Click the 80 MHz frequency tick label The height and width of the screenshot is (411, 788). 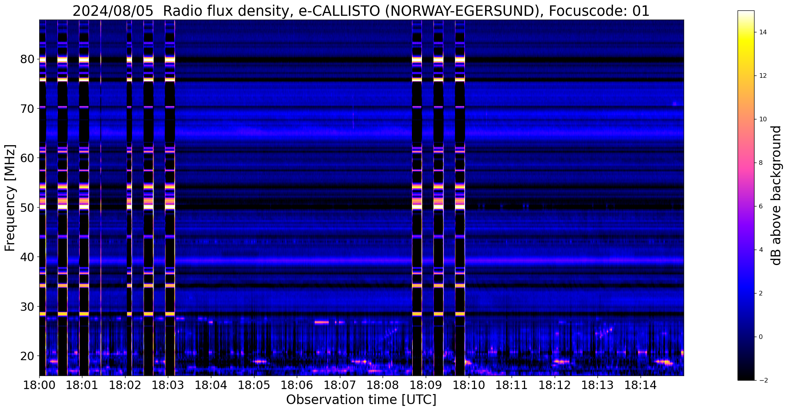(27, 59)
